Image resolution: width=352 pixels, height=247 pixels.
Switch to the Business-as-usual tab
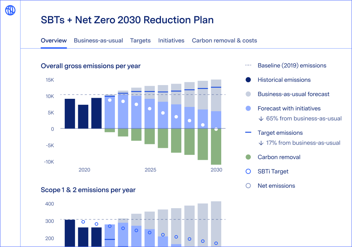click(x=98, y=41)
